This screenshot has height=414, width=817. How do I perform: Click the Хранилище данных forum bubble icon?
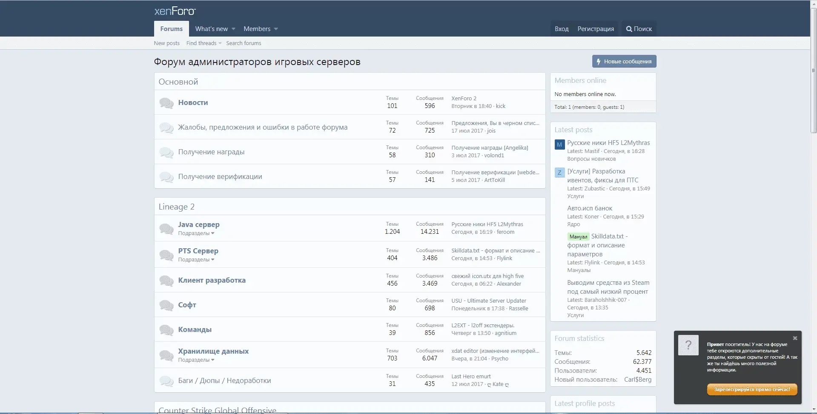166,355
